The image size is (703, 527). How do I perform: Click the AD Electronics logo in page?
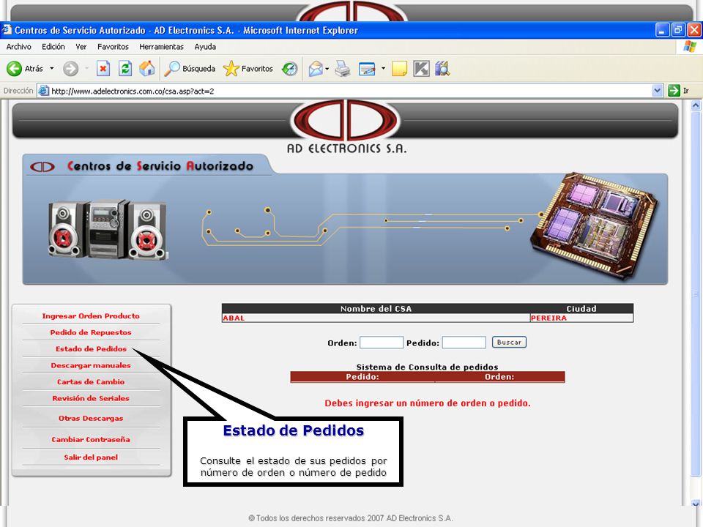[x=346, y=127]
